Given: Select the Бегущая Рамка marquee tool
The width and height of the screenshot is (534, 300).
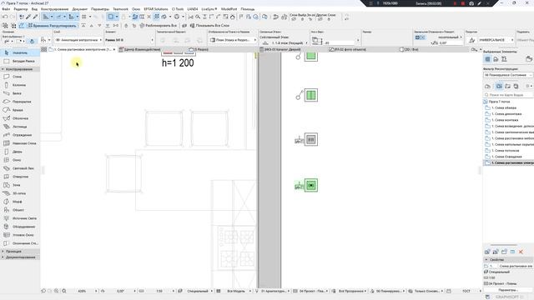Looking at the screenshot, I should pyautogui.click(x=20, y=61).
